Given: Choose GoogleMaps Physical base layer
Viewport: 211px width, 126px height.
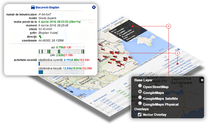Looking at the screenshot, I should click(x=140, y=104).
